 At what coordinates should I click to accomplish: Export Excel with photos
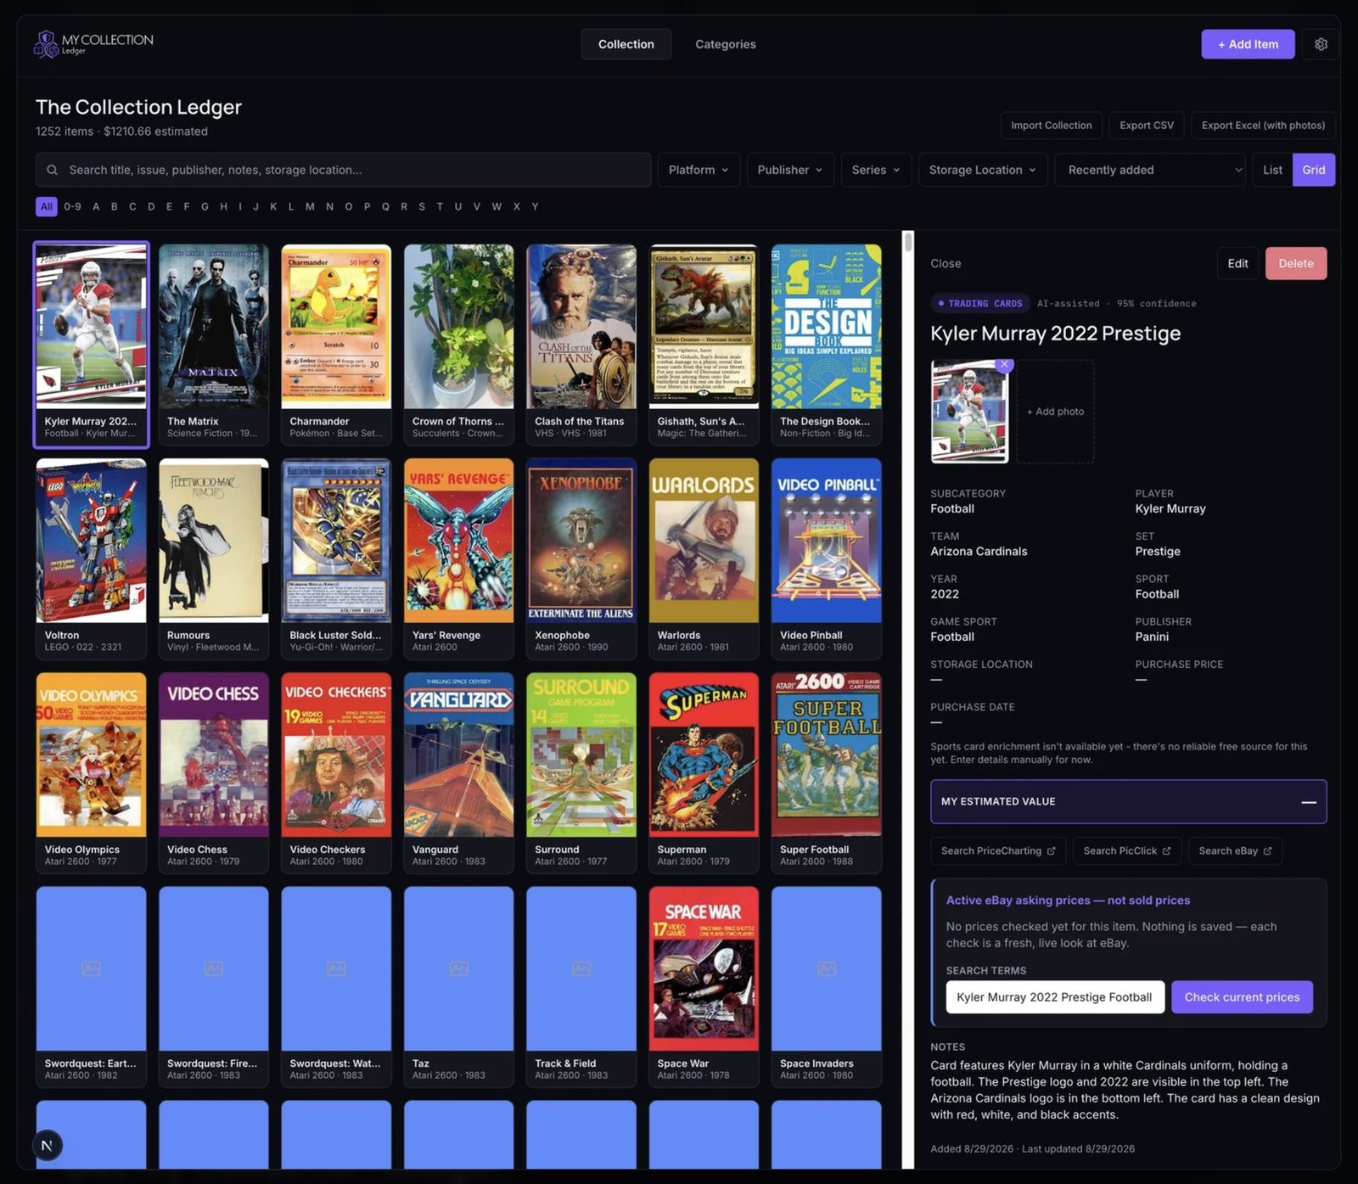point(1263,126)
